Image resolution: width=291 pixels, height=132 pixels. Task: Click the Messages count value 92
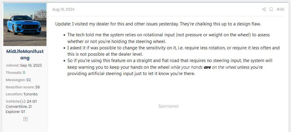[29, 80]
